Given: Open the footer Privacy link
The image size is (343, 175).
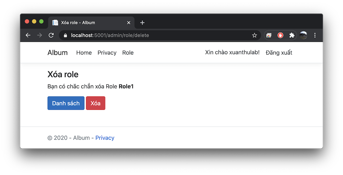Looking at the screenshot, I should 105,138.
